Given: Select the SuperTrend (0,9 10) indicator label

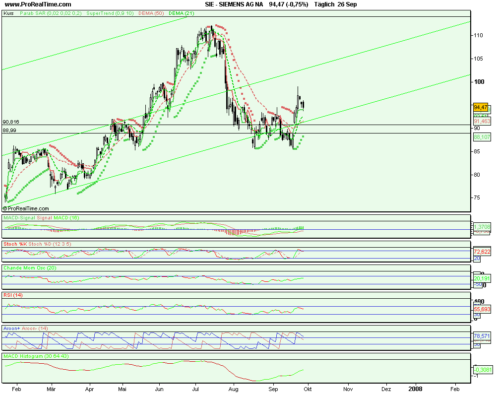Looking at the screenshot, I should point(110,13).
